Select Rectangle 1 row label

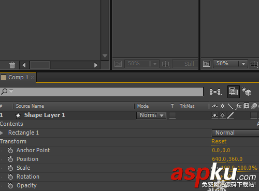click(x=23, y=133)
